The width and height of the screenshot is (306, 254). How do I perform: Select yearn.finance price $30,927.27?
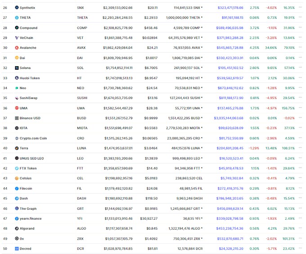click(x=148, y=218)
